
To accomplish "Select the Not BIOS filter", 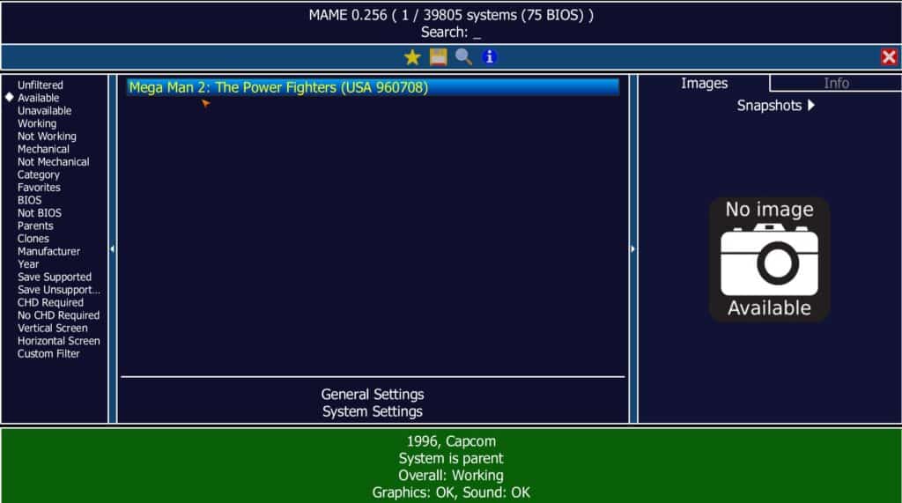I will click(x=39, y=213).
